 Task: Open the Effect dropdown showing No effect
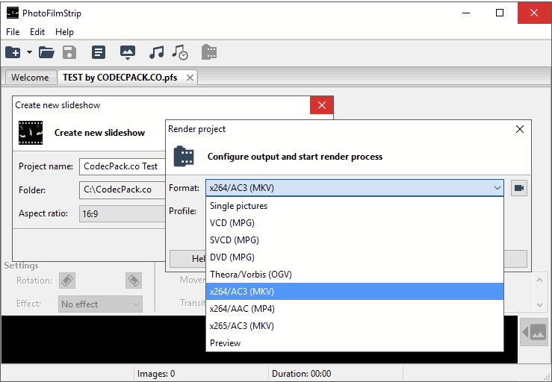coord(100,304)
